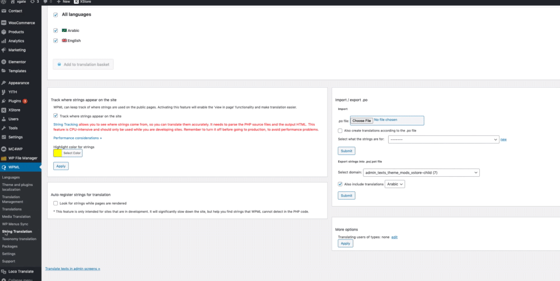Open WP Menus Sync submenu item
Screen dimensions: 560x281
click(x=15, y=224)
